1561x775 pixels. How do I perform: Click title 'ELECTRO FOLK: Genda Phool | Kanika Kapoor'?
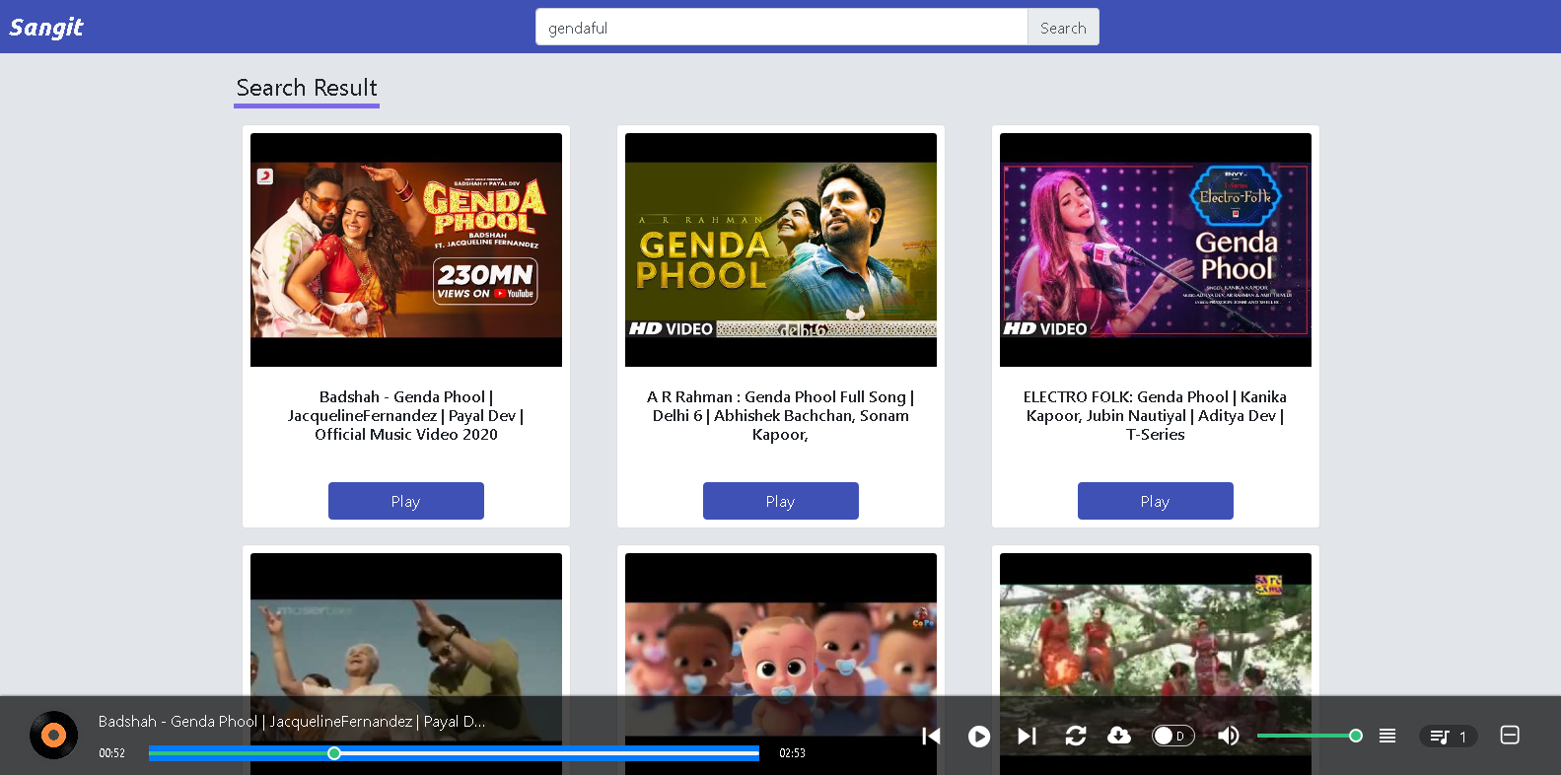click(x=1156, y=415)
